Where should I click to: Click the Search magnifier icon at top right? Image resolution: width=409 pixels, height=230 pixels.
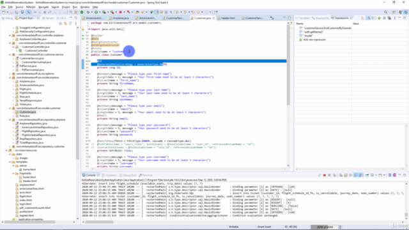coord(386,12)
